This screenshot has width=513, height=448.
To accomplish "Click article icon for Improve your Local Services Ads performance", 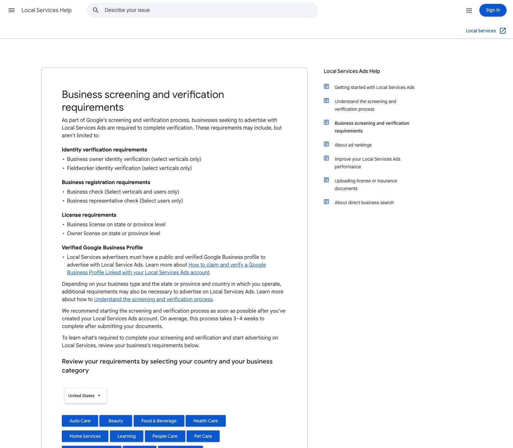I will pos(326,158).
